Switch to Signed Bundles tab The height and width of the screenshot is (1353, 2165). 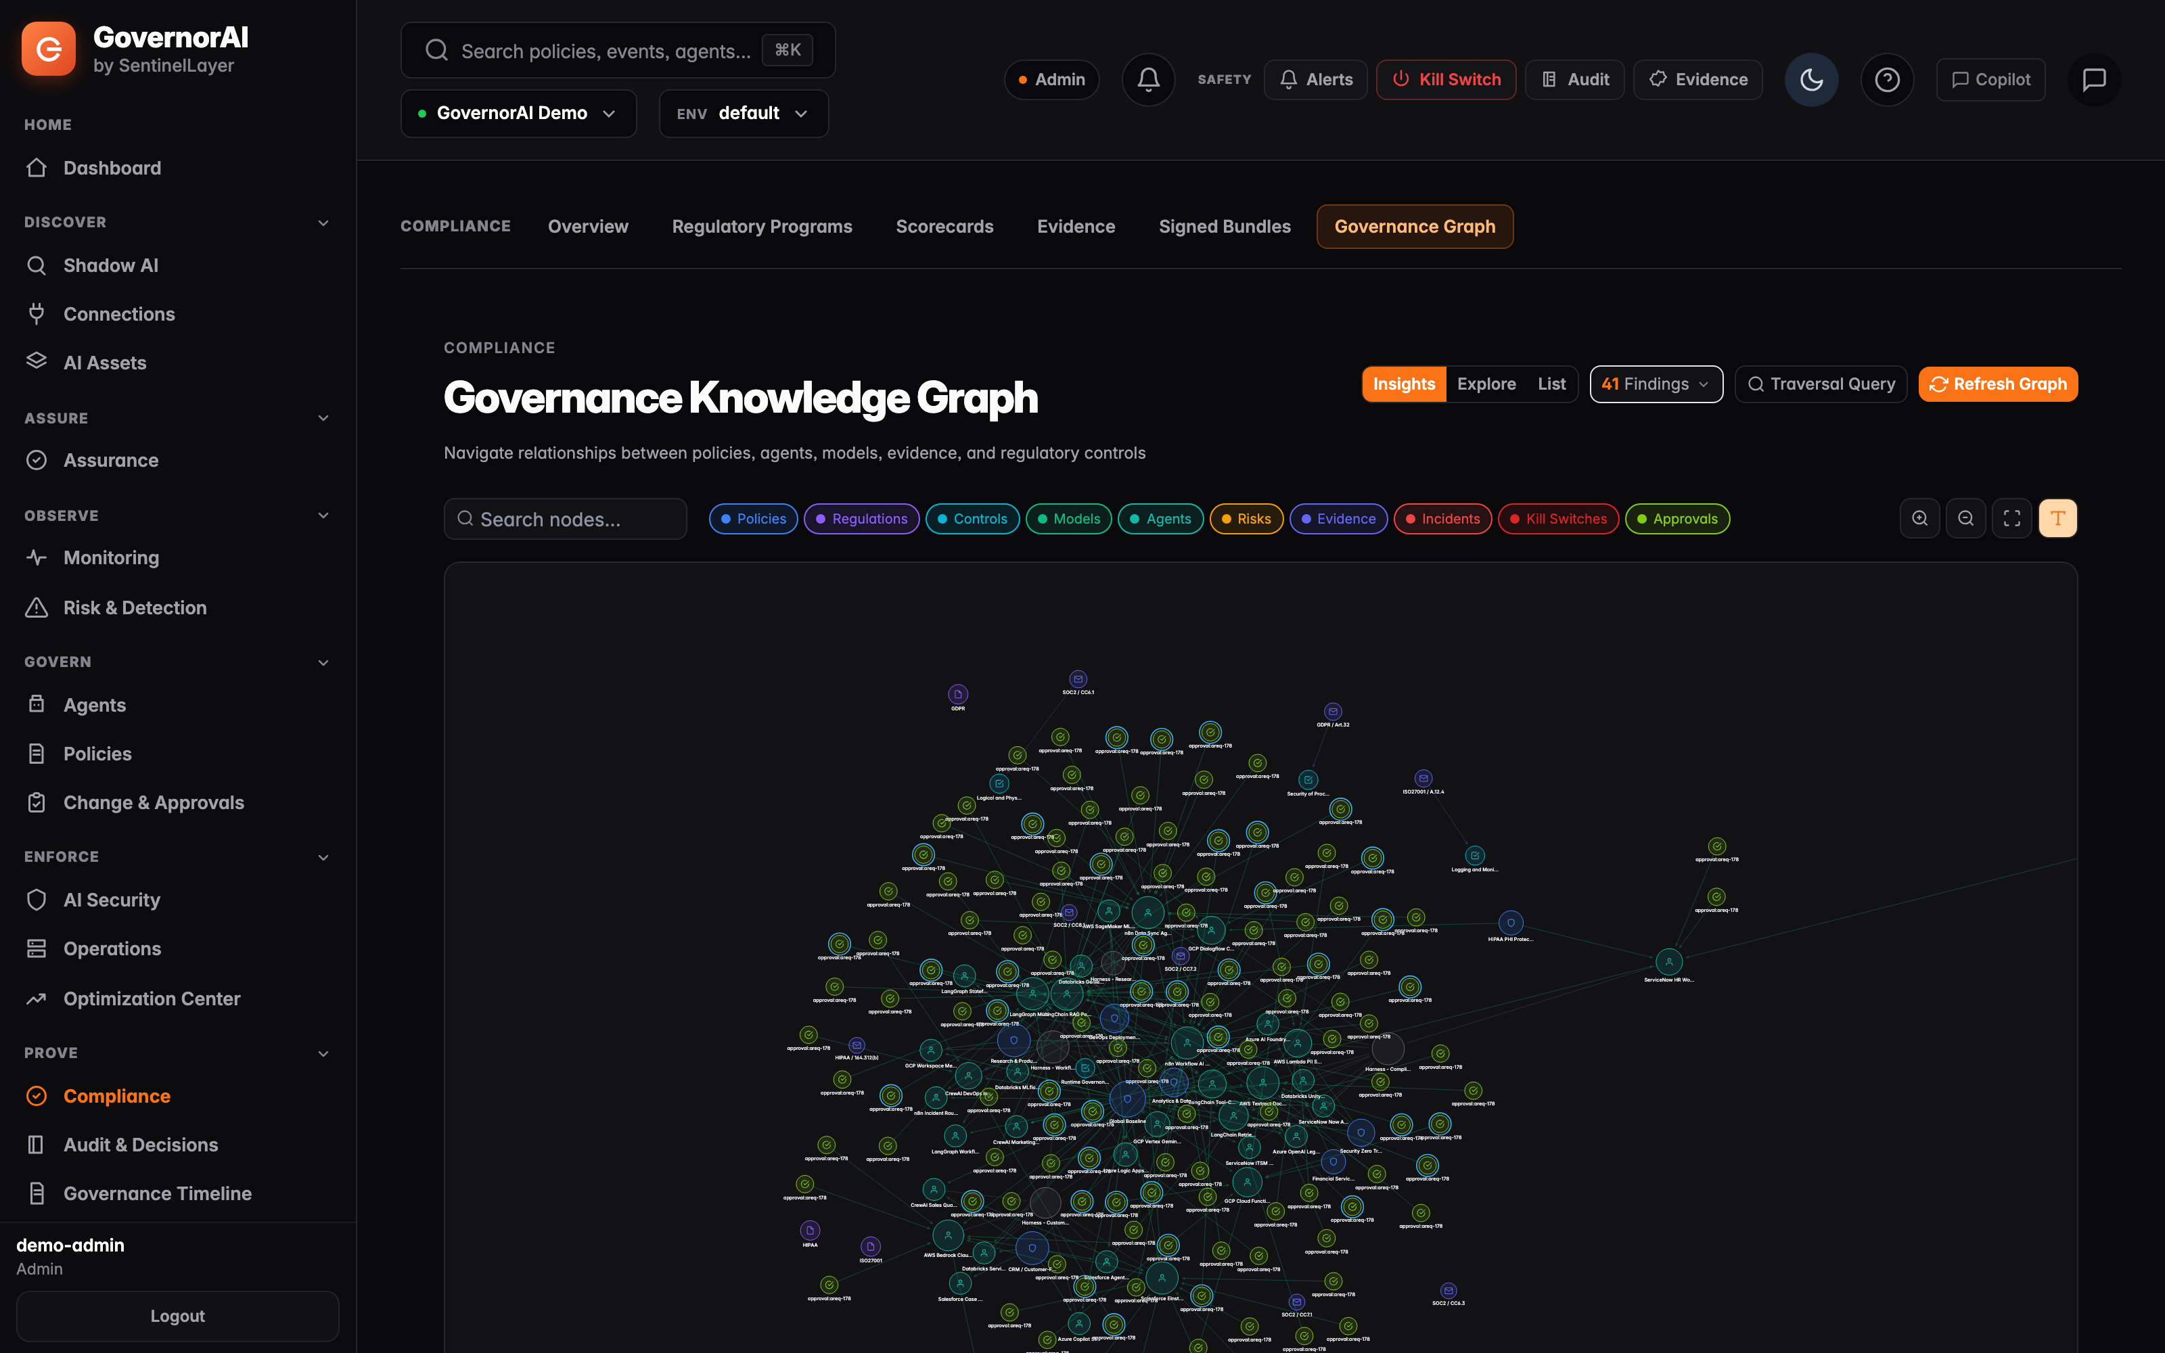(1225, 227)
